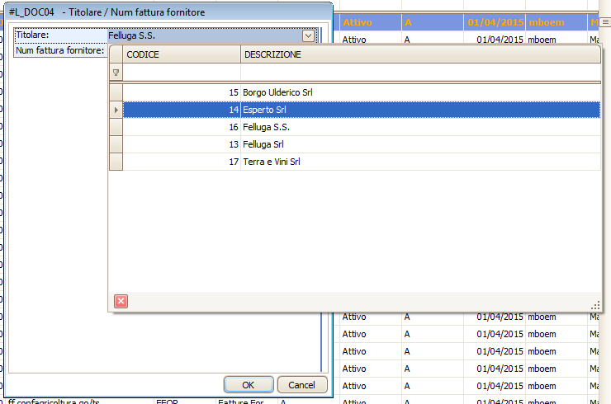Select Borgo Ulderico Srl from list
611x404 pixels.
(277, 92)
